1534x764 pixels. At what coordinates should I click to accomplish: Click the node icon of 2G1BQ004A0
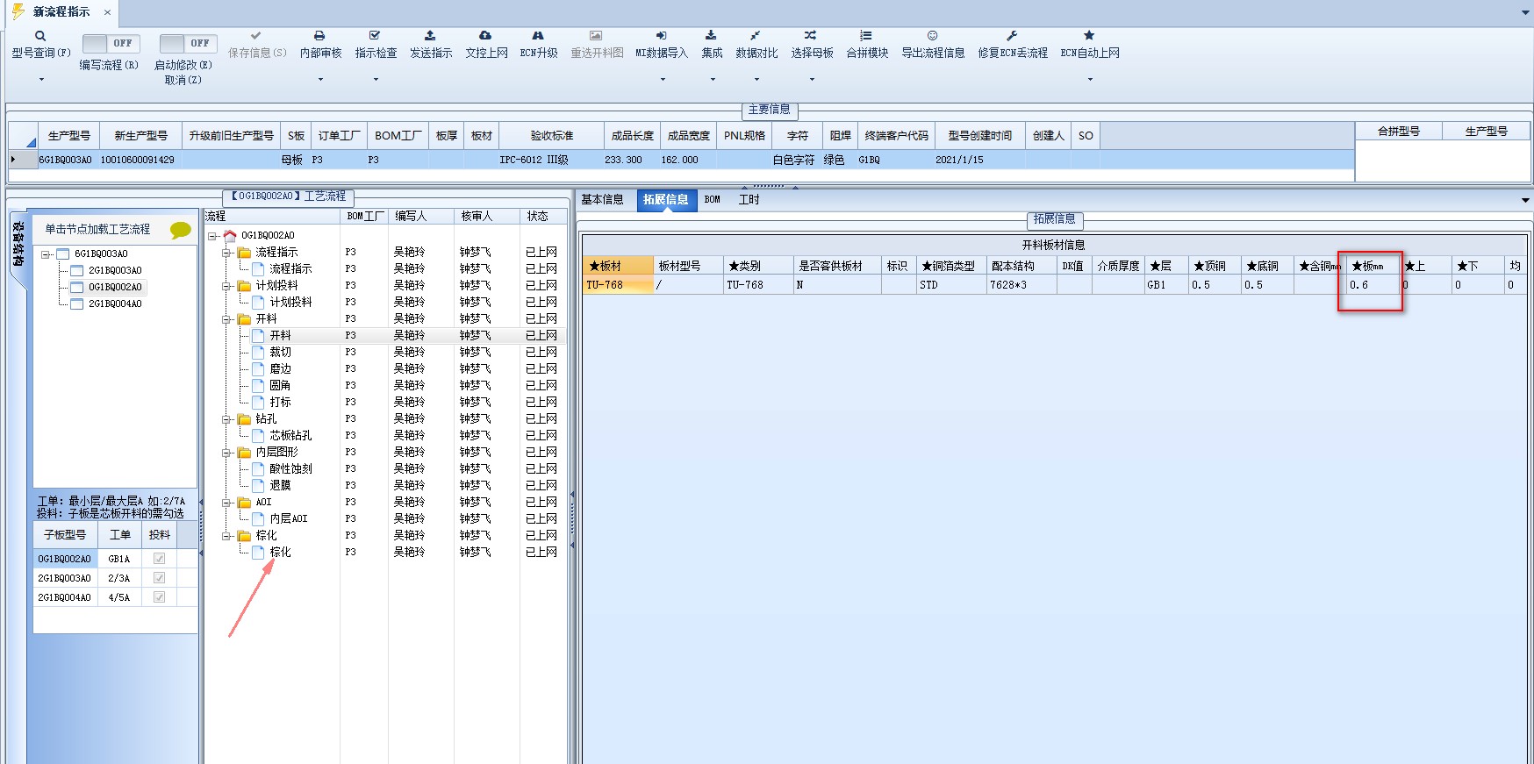pyautogui.click(x=77, y=303)
